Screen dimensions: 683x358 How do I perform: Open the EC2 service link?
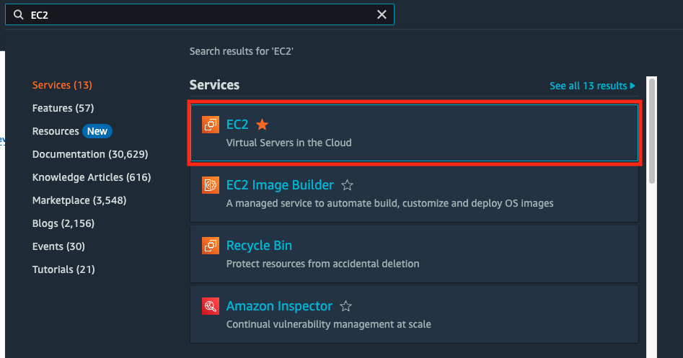(237, 125)
